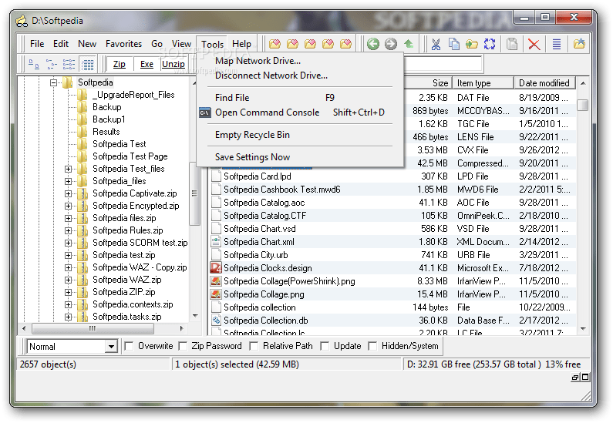This screenshot has width=613, height=423.
Task: Select Softpedia Cashbook Test.mwd6 file
Action: coord(282,190)
